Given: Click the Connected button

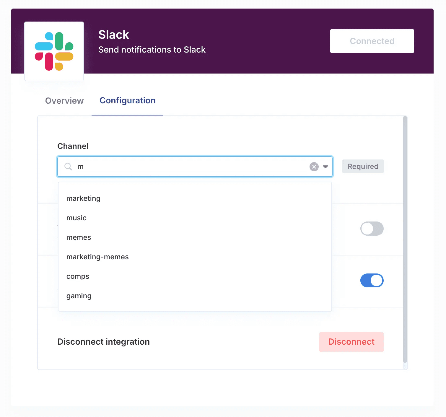Looking at the screenshot, I should 372,41.
